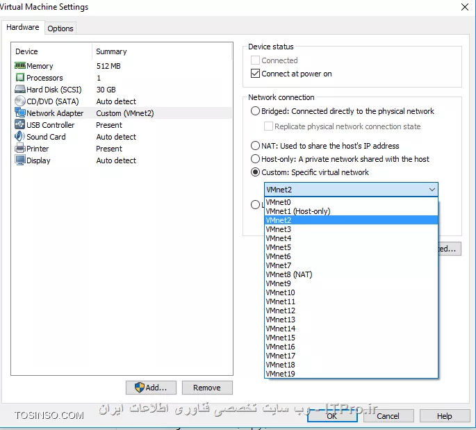Image resolution: width=476 pixels, height=430 pixels.
Task: Choose VMnet7 from the dropdown list
Action: click(351, 265)
